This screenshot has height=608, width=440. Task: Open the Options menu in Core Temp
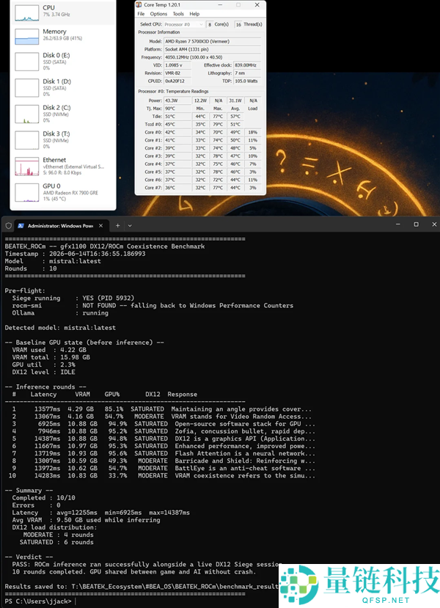158,14
